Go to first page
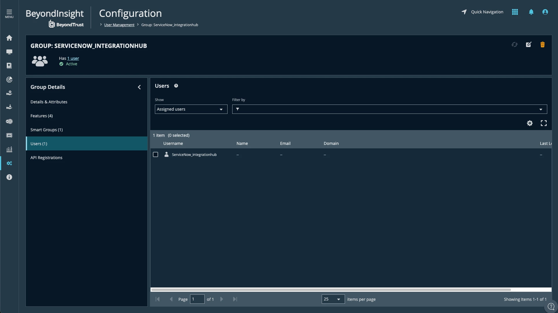 point(158,299)
